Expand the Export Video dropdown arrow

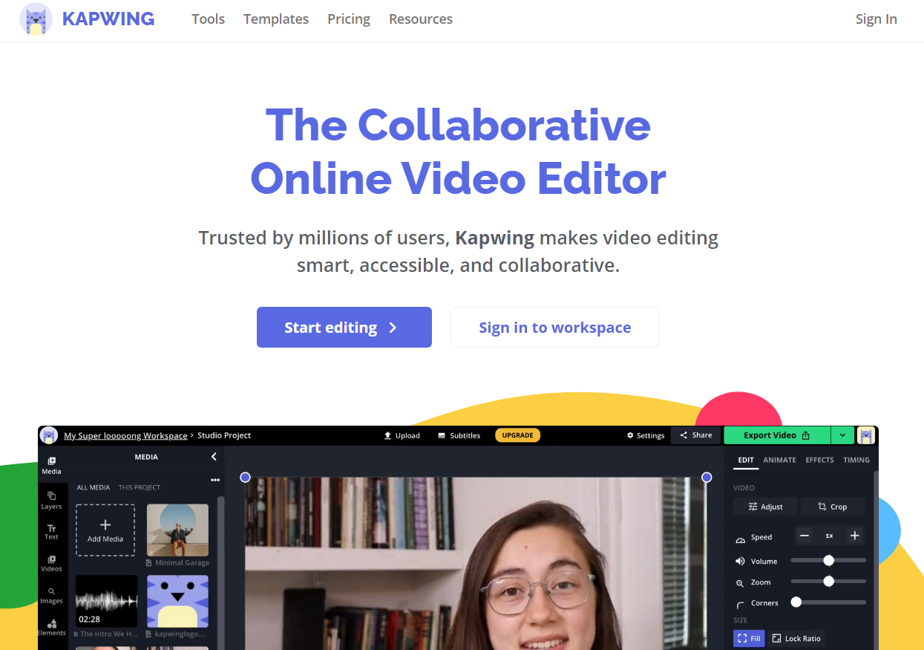click(x=842, y=435)
